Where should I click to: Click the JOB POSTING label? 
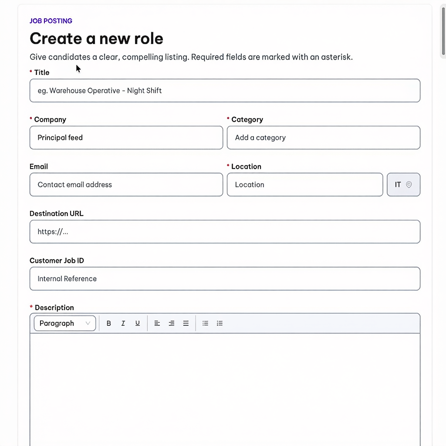51,21
